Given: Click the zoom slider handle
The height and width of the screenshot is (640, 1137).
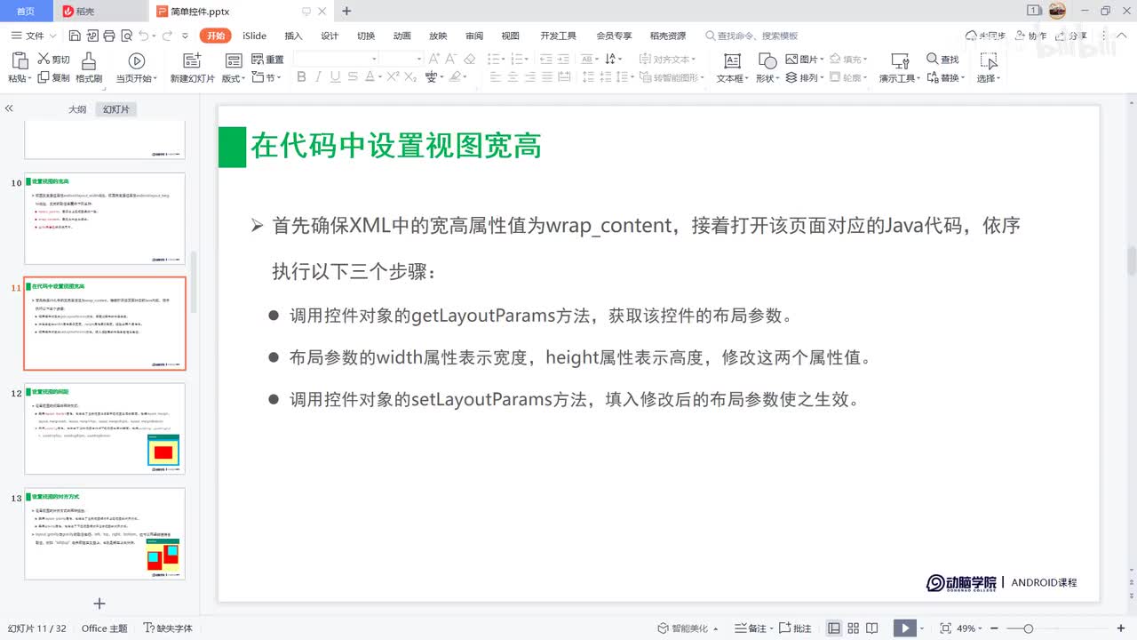Looking at the screenshot, I should 1028,628.
